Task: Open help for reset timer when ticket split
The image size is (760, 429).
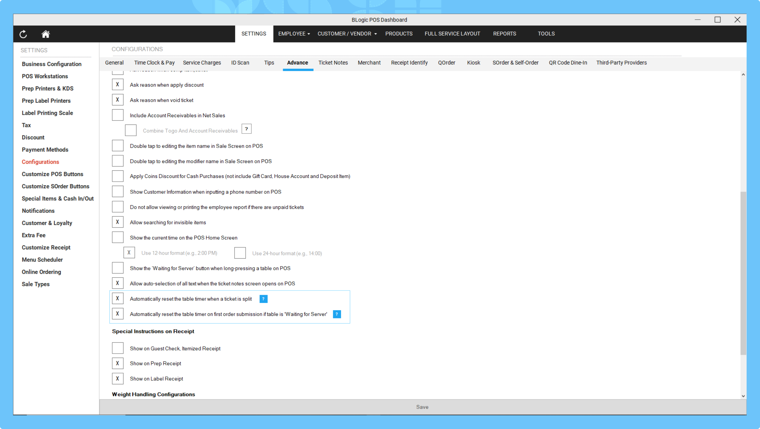Action: pyautogui.click(x=263, y=299)
